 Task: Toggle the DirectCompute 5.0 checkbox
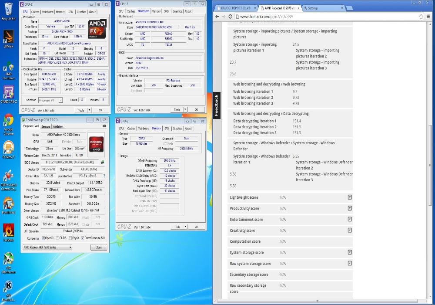(82, 238)
